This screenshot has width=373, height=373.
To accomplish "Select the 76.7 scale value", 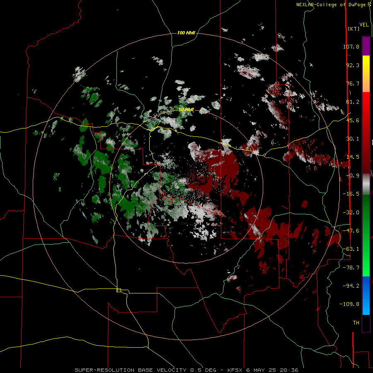I will (353, 83).
